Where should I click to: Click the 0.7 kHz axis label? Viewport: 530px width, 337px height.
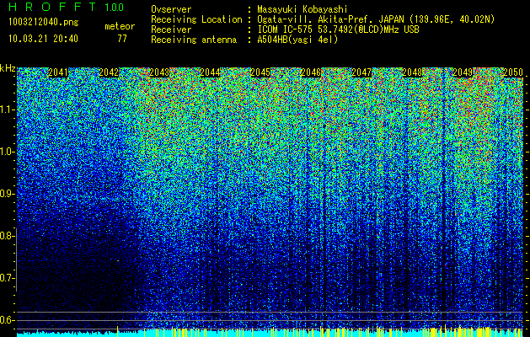[x=7, y=278]
